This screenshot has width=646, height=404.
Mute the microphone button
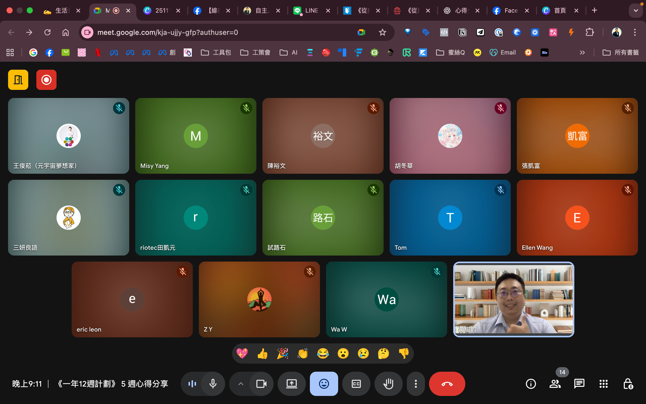click(x=213, y=384)
